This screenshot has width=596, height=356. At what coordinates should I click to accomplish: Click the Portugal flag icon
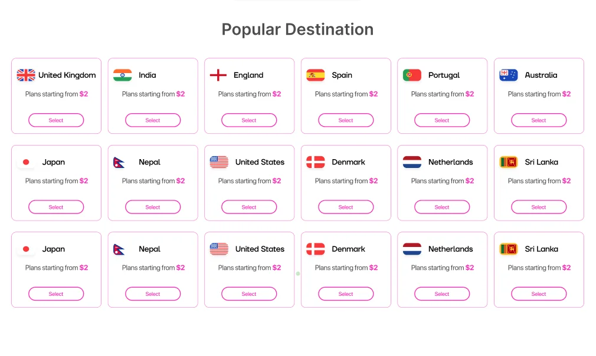tap(412, 75)
